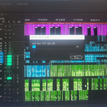The width and height of the screenshot is (107, 107).
Task: Cancel the render with the 취소 button
Action: pyautogui.click(x=76, y=57)
